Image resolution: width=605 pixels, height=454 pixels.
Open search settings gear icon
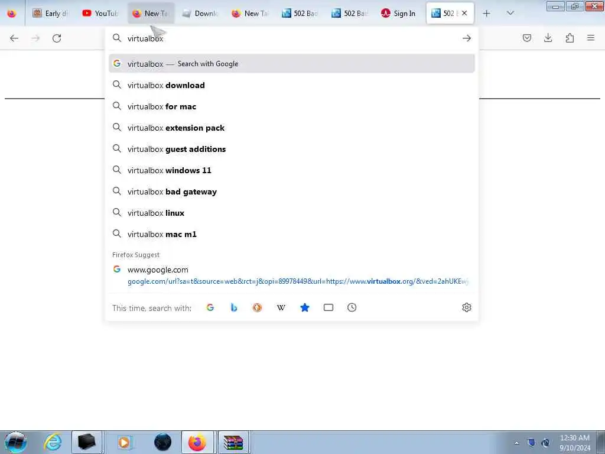(x=467, y=307)
